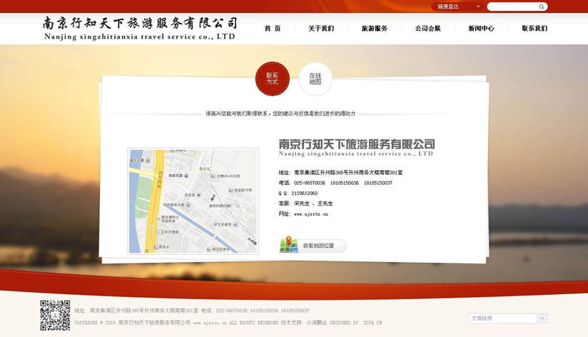
Task: Click the address line 南京秦淮区升州路385号
Action: [x=340, y=173]
